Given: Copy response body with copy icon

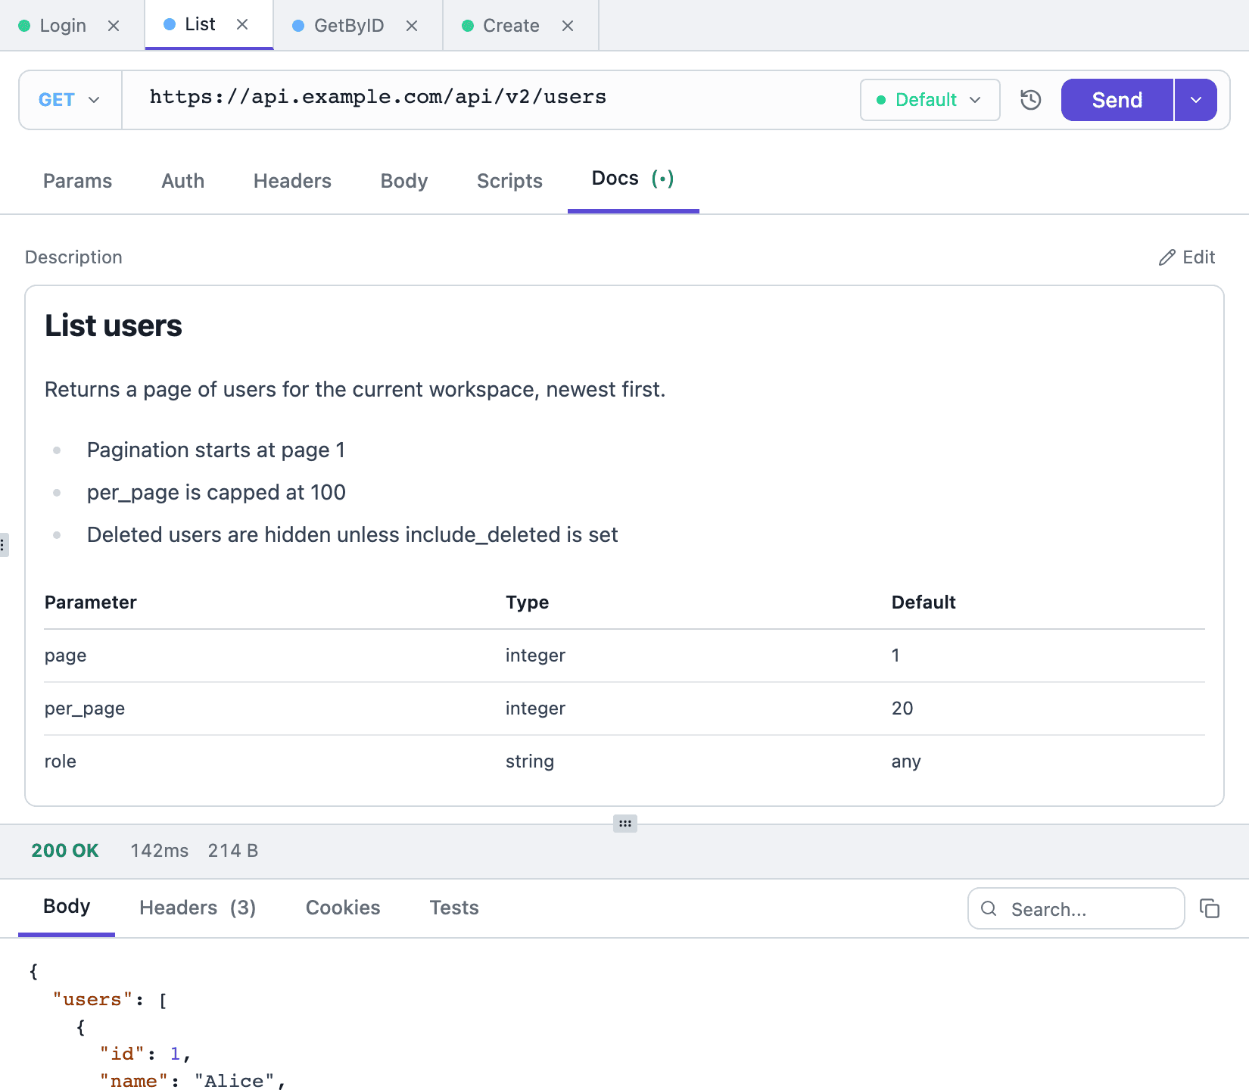Looking at the screenshot, I should point(1210,908).
